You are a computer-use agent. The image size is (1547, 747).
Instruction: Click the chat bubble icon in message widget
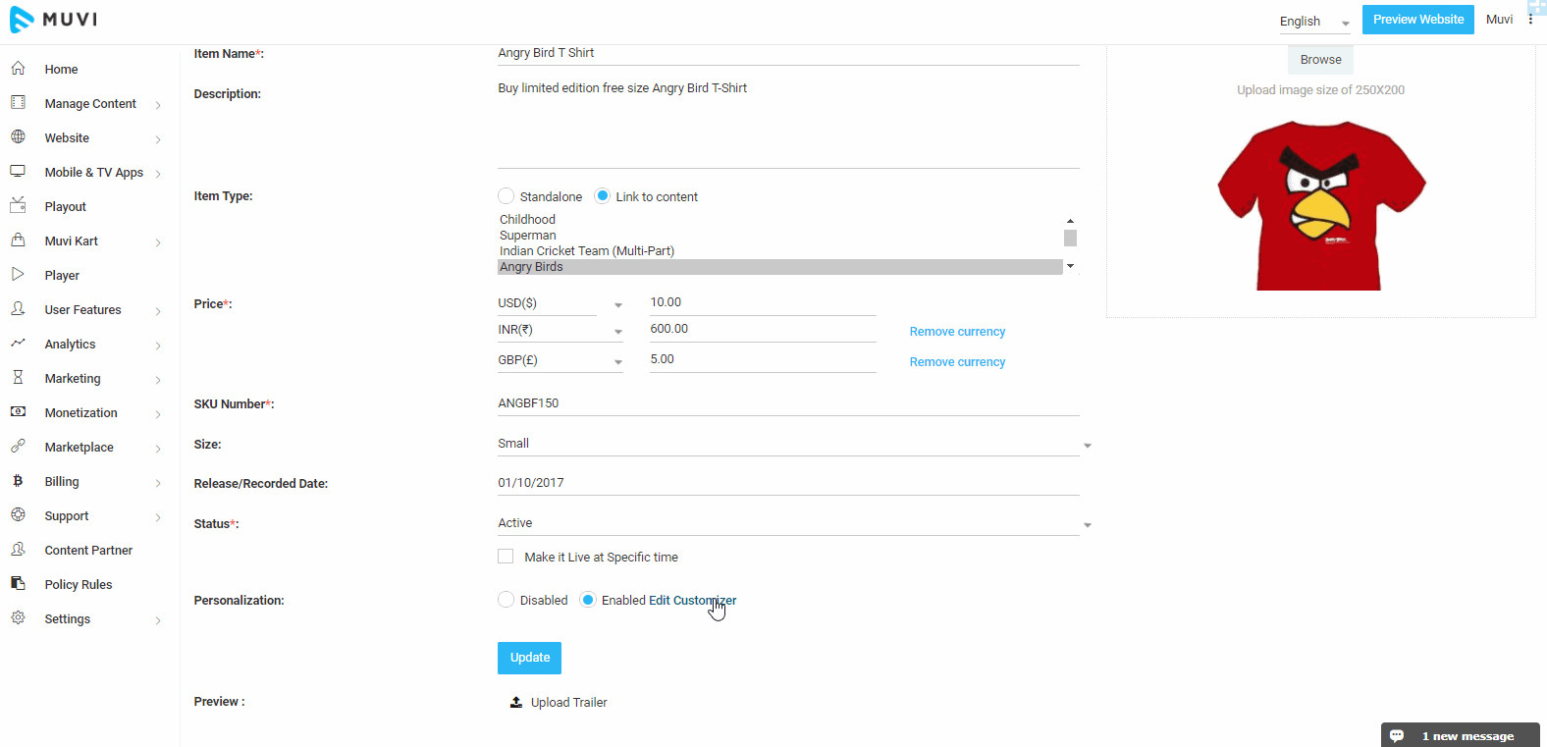(x=1397, y=735)
